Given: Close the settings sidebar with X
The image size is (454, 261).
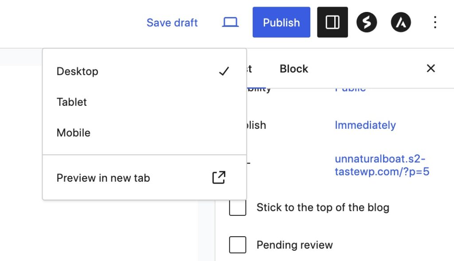Looking at the screenshot, I should coord(431,69).
